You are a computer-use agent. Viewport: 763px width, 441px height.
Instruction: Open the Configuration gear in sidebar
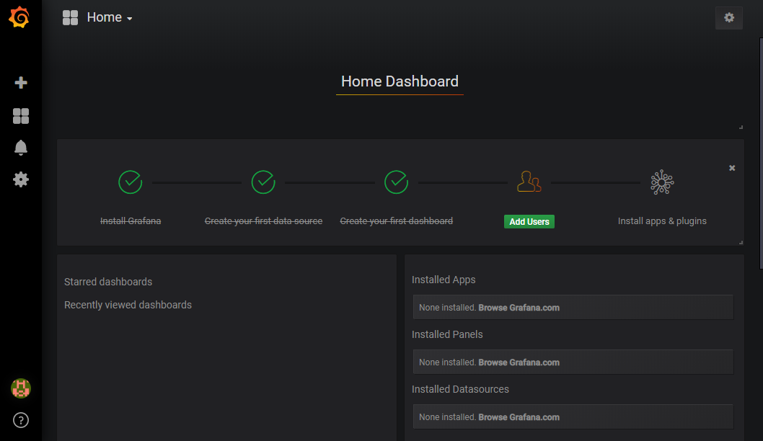click(21, 179)
